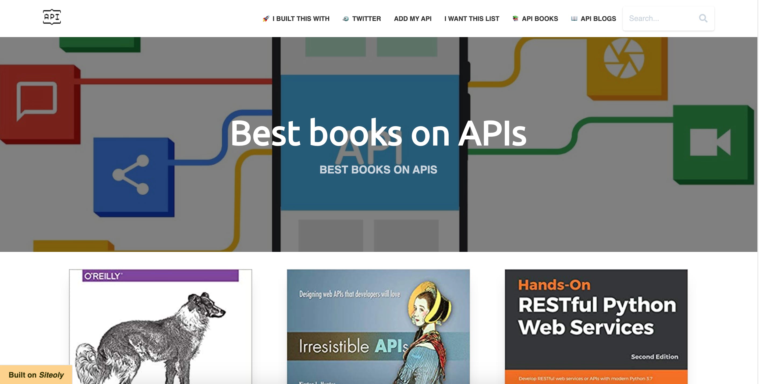Click the API logo in header
Viewport: 759px width, 384px height.
coord(52,17)
